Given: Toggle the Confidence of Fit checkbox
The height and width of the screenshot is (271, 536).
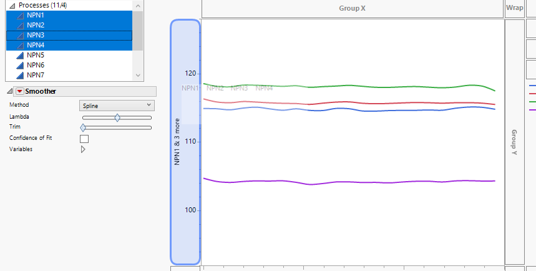Looking at the screenshot, I should (84, 139).
